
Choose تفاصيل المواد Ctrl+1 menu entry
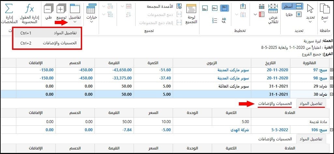47,33
